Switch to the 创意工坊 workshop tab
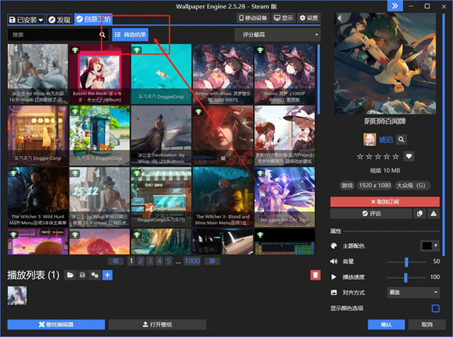 93,19
